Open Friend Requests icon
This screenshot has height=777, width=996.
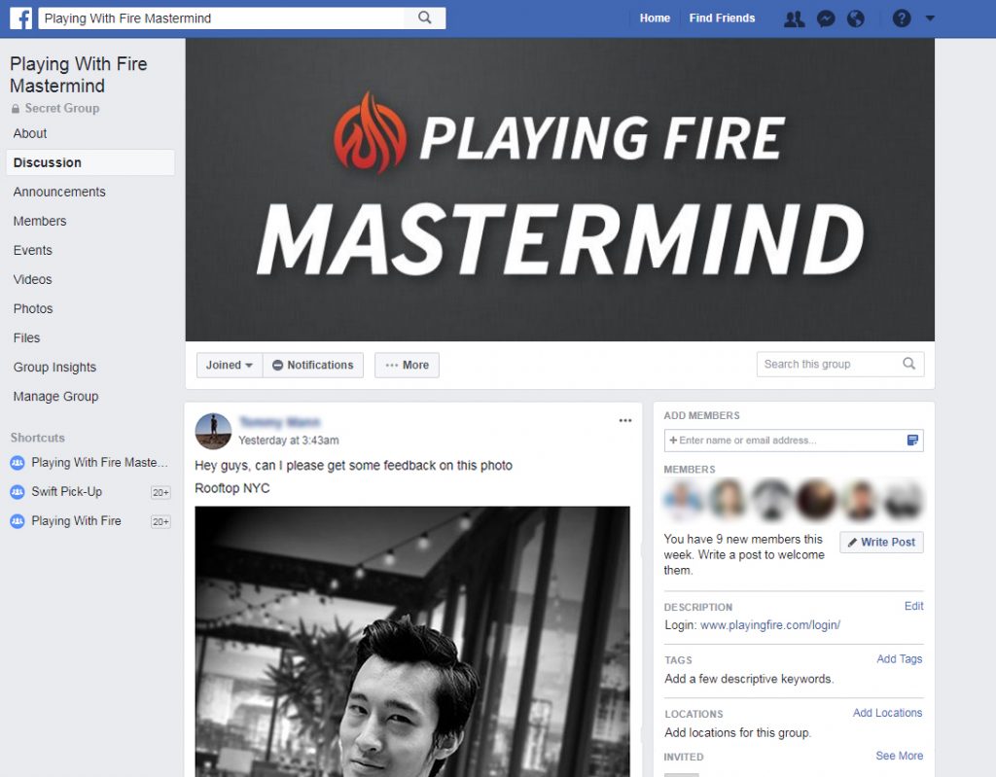794,18
